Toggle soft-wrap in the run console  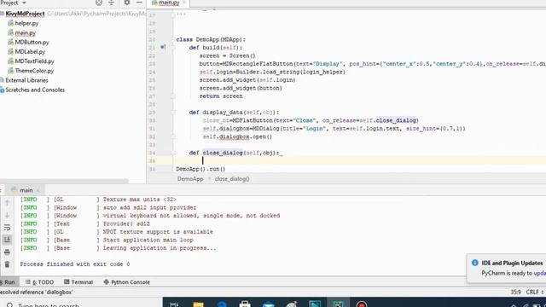(7, 228)
